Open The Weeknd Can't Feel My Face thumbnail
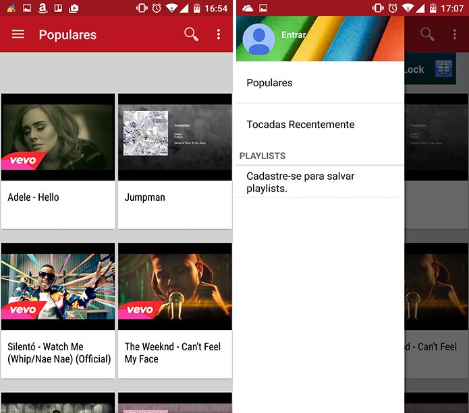The width and height of the screenshot is (469, 413). point(175,286)
